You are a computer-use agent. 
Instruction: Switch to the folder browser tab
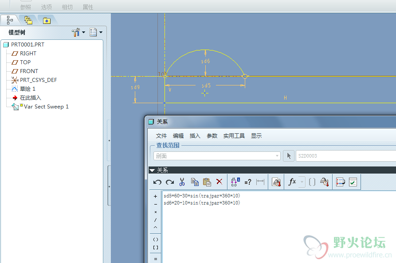tap(28, 20)
